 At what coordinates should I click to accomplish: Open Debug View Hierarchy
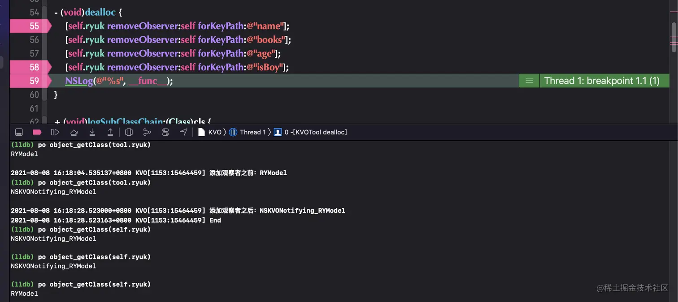pyautogui.click(x=129, y=132)
